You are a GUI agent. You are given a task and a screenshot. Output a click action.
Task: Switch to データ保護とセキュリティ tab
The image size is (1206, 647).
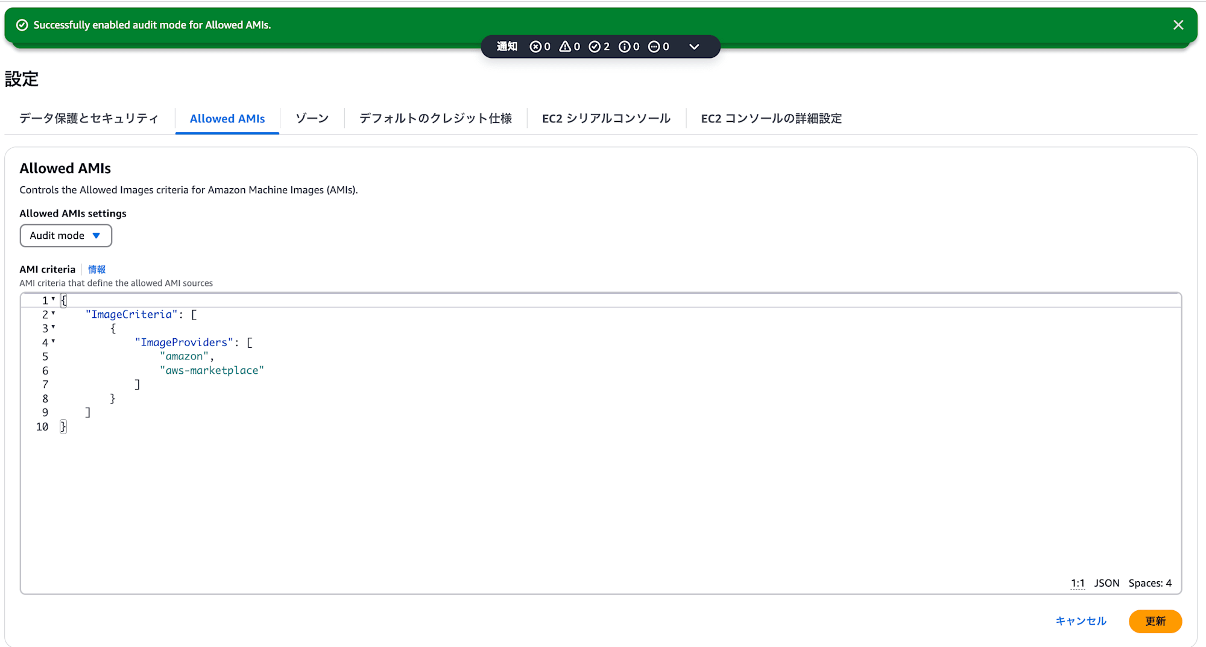point(89,118)
